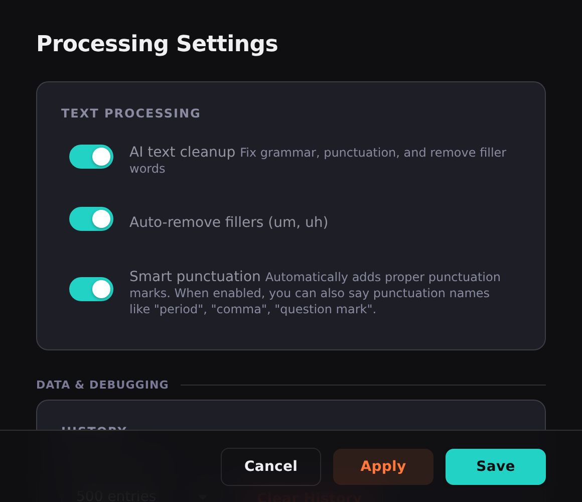Click the Auto-remove fillers label
This screenshot has width=582, height=502.
pyautogui.click(x=229, y=221)
